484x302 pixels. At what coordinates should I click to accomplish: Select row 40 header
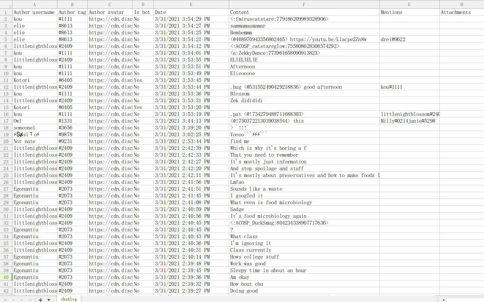click(6, 277)
